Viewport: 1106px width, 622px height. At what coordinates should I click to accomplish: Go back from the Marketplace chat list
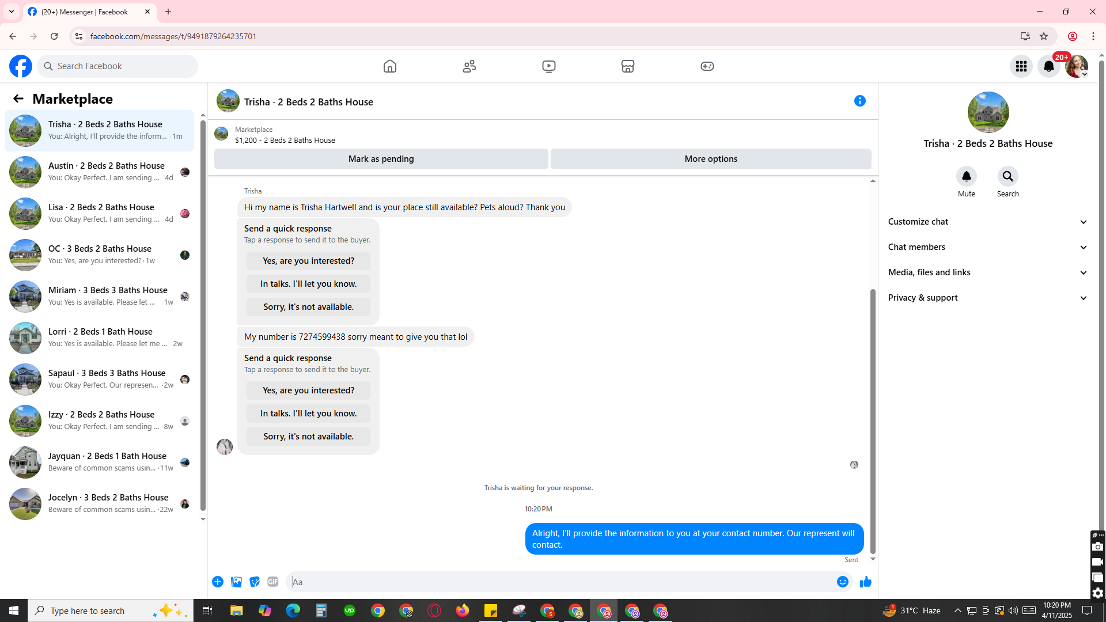point(18,98)
